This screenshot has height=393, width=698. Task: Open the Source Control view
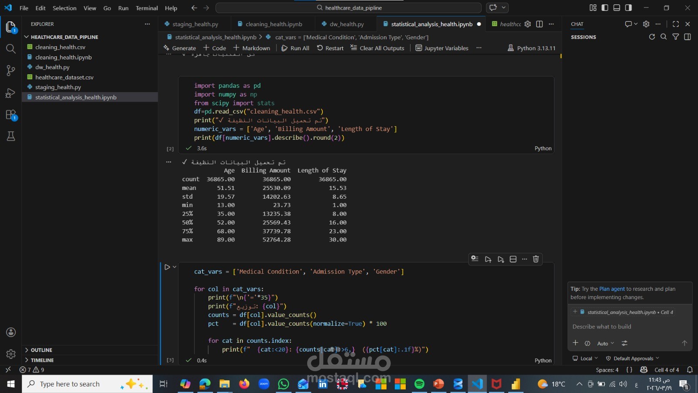click(x=11, y=71)
